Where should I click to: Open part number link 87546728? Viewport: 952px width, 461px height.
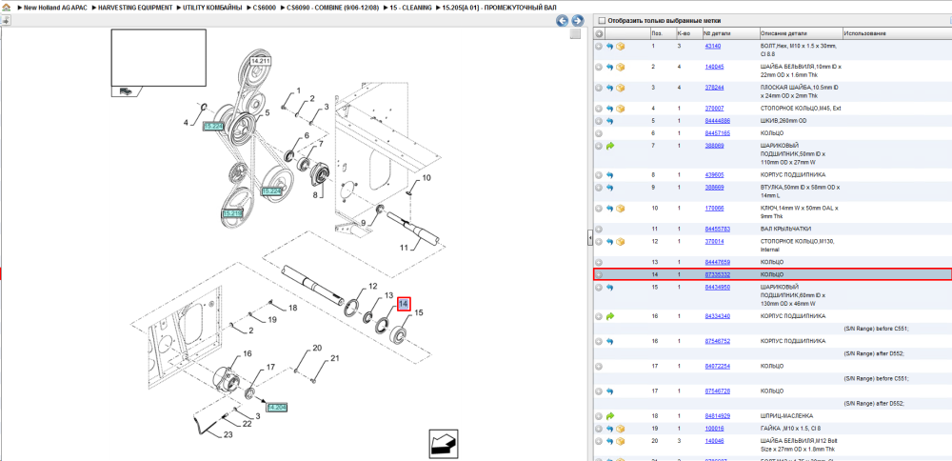tap(717, 391)
